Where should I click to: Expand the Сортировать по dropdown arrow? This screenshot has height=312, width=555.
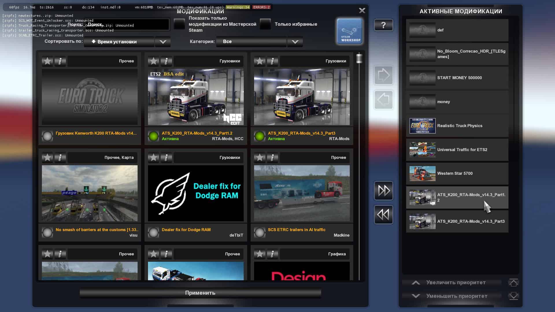tap(163, 42)
